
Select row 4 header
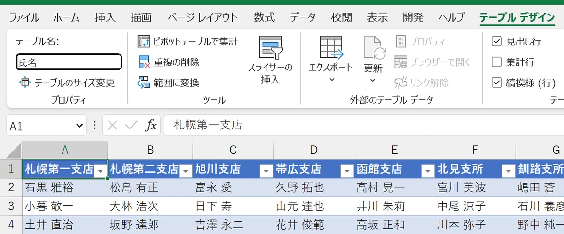tap(11, 225)
